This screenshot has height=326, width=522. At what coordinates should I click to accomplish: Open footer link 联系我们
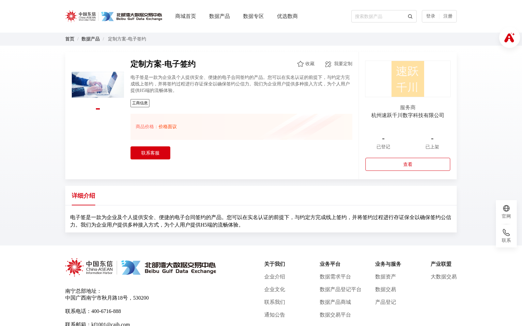(x=275, y=302)
